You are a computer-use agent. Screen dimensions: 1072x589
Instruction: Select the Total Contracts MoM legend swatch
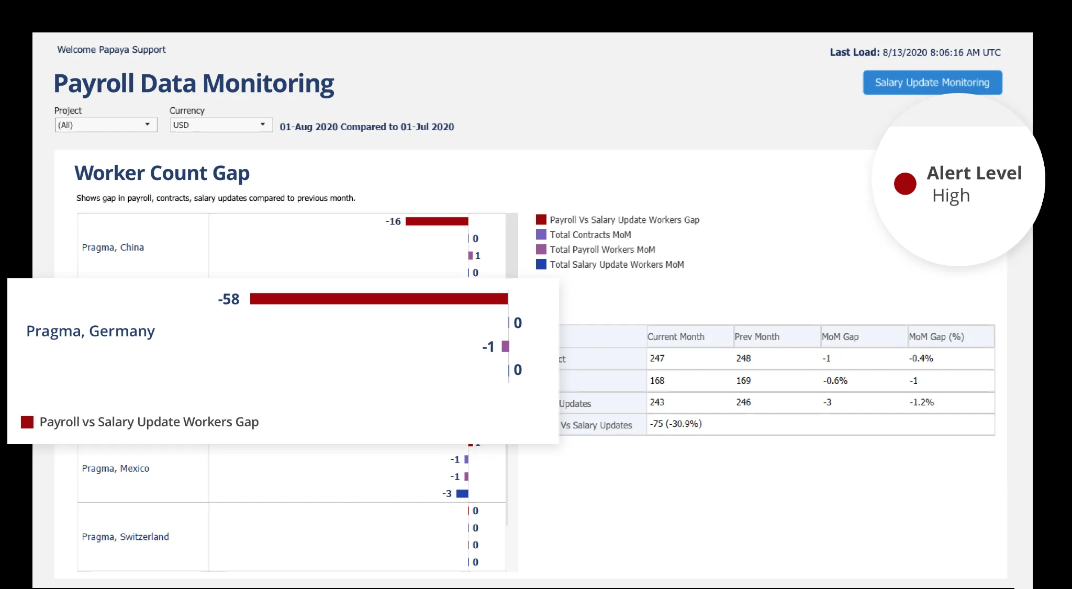541,234
